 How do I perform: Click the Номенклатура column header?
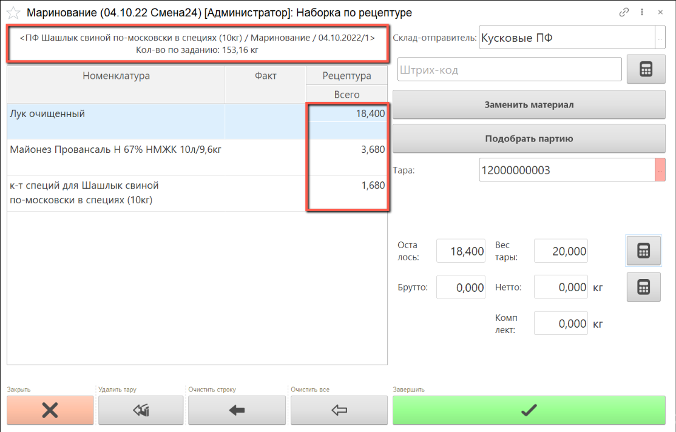pos(116,85)
